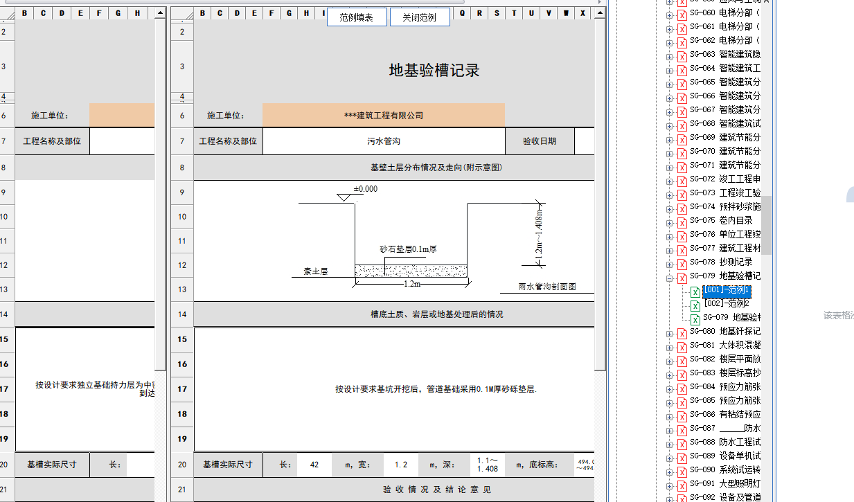Screen dimensions: 854x502
Task: Click the width value cell 1.2
Action: (401, 465)
